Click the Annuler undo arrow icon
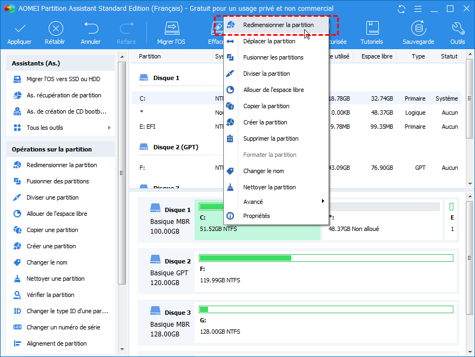 (x=91, y=28)
